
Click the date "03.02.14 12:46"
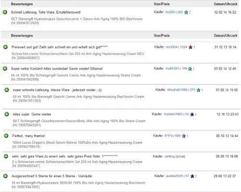pyautogui.click(x=225, y=69)
